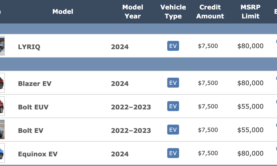Open the LYRIQ vehicle thumbnail image
Image resolution: width=277 pixels, height=166 pixels.
(2, 46)
